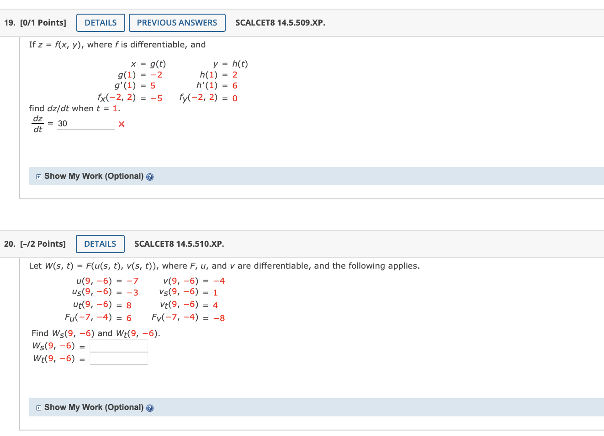
Task: Click the Wt(9, −6) answer field
Action: tap(119, 359)
